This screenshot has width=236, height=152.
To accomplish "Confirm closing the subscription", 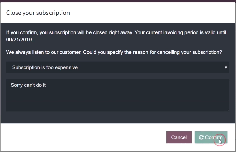I will 211,137.
